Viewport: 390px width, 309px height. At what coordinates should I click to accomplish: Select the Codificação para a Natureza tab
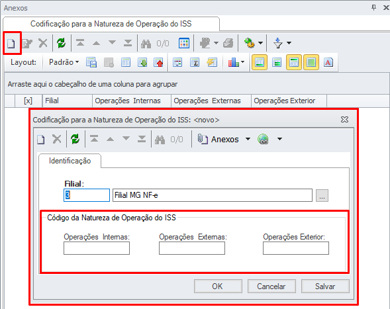[x=111, y=24]
